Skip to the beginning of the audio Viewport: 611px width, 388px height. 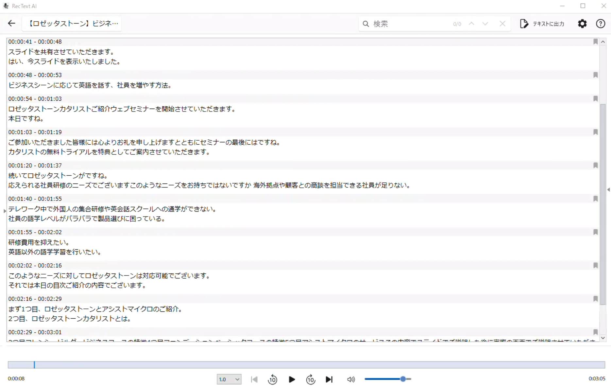tap(254, 379)
